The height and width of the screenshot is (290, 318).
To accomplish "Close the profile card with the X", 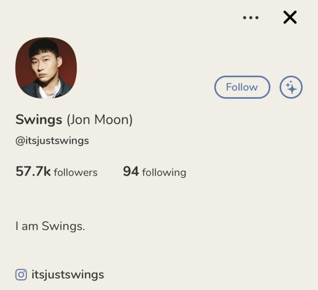I will [290, 17].
